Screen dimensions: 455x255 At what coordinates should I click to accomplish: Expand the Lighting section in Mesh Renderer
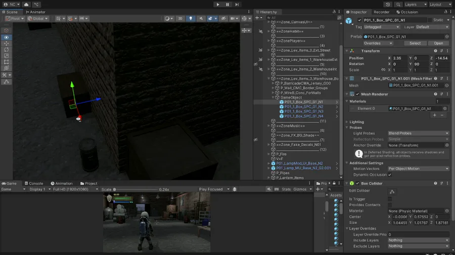click(356, 122)
